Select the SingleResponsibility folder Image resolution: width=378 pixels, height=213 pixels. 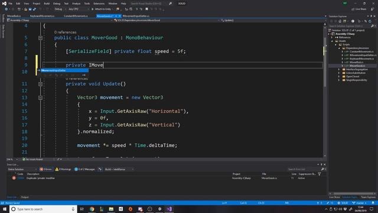(x=356, y=80)
